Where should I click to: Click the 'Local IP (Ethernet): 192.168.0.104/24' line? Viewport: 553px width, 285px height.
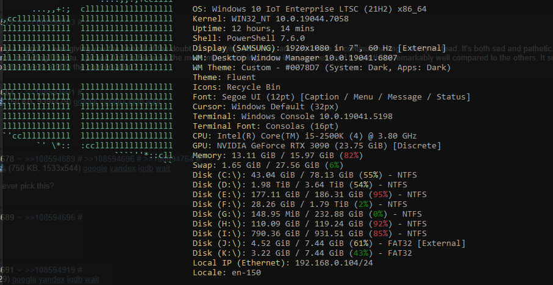282,263
